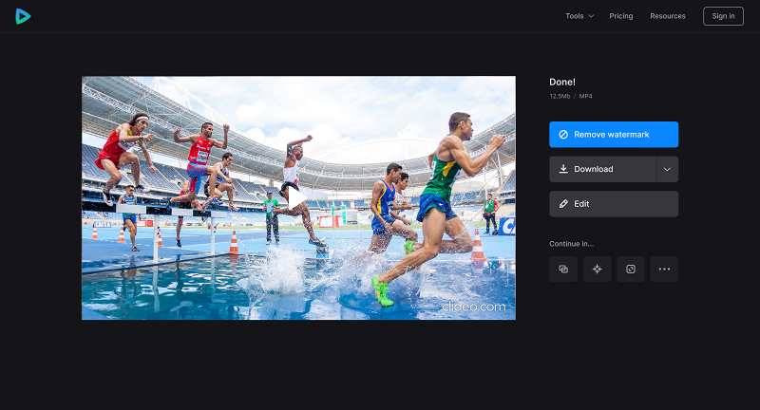
Task: Click the Edit button label
Action: (x=581, y=204)
